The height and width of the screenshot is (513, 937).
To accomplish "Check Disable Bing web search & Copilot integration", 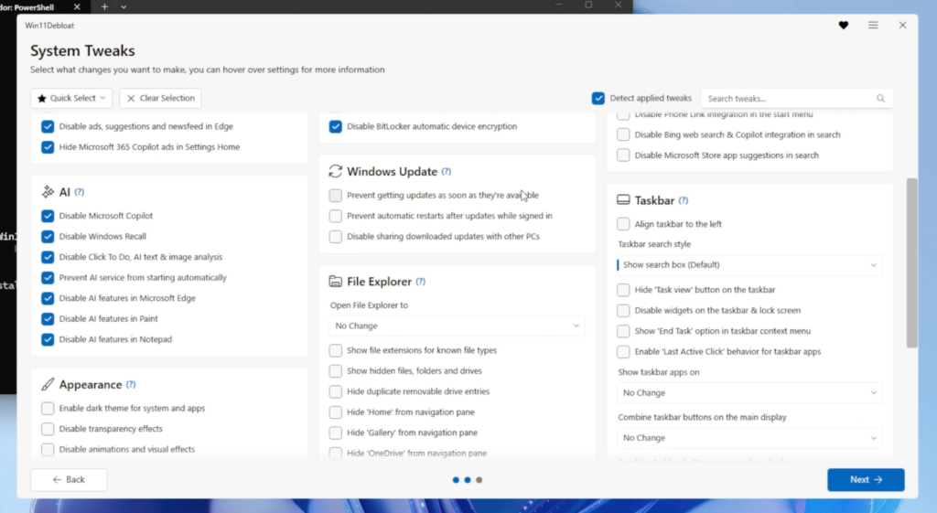I will point(623,135).
